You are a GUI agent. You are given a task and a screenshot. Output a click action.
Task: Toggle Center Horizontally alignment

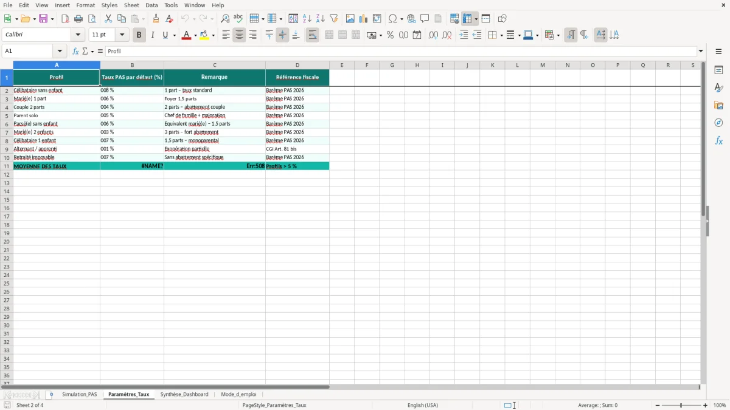click(239, 35)
